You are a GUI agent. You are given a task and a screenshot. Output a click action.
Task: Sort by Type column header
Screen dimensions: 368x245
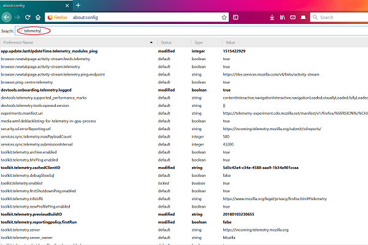(x=207, y=42)
